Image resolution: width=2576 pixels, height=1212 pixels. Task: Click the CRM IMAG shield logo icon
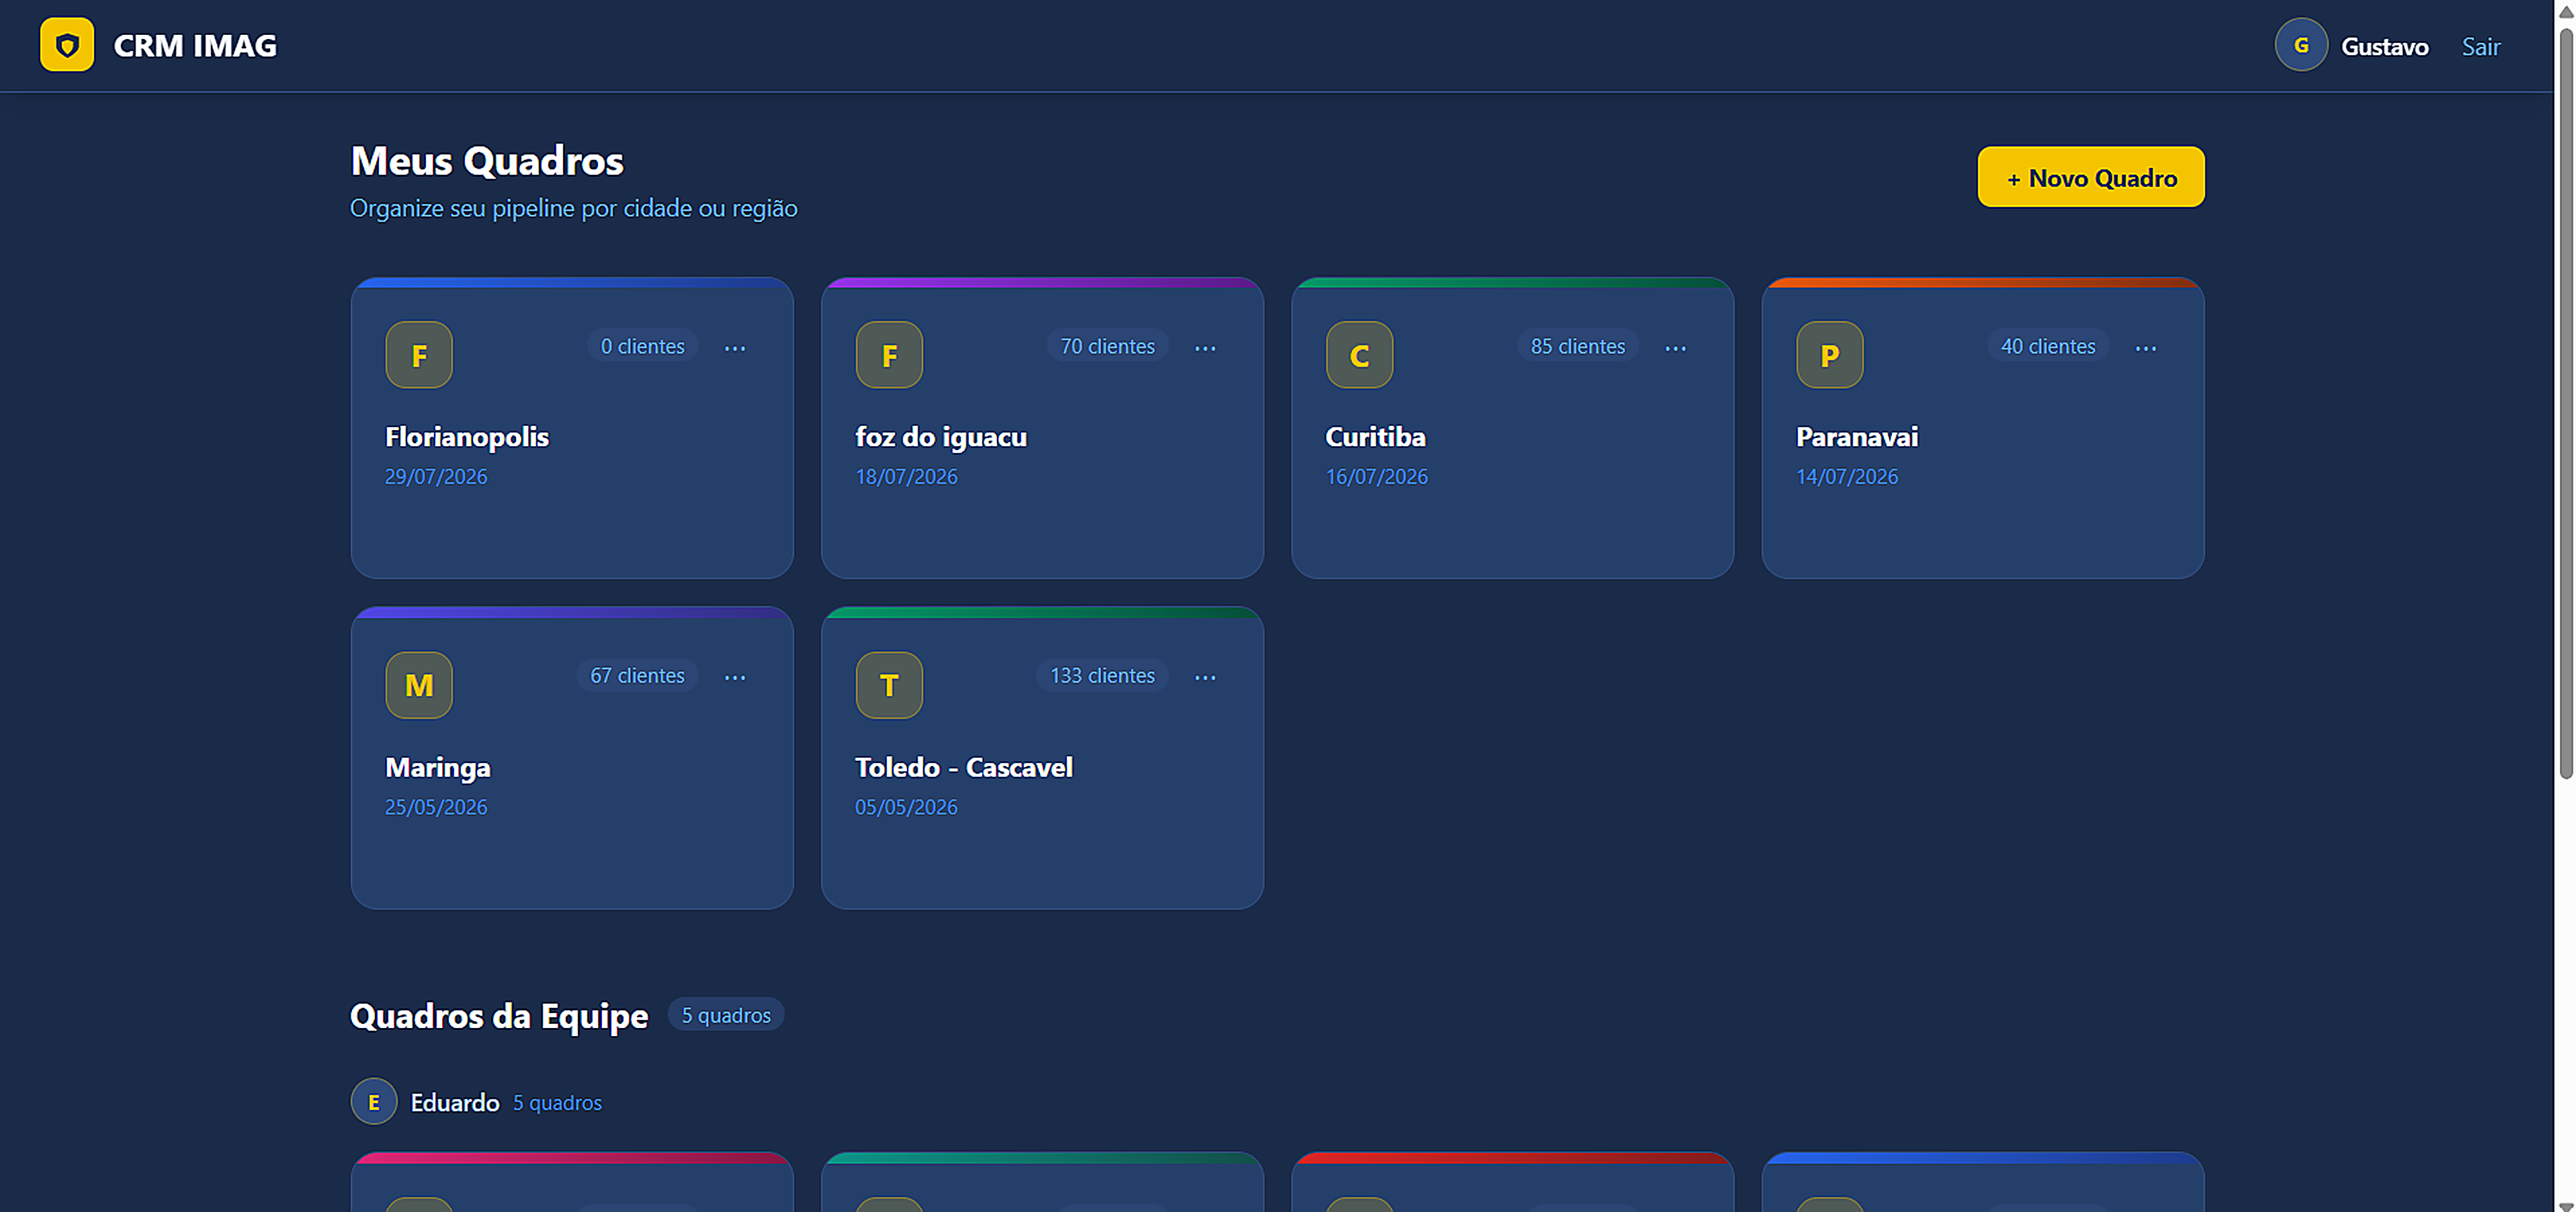tap(67, 45)
